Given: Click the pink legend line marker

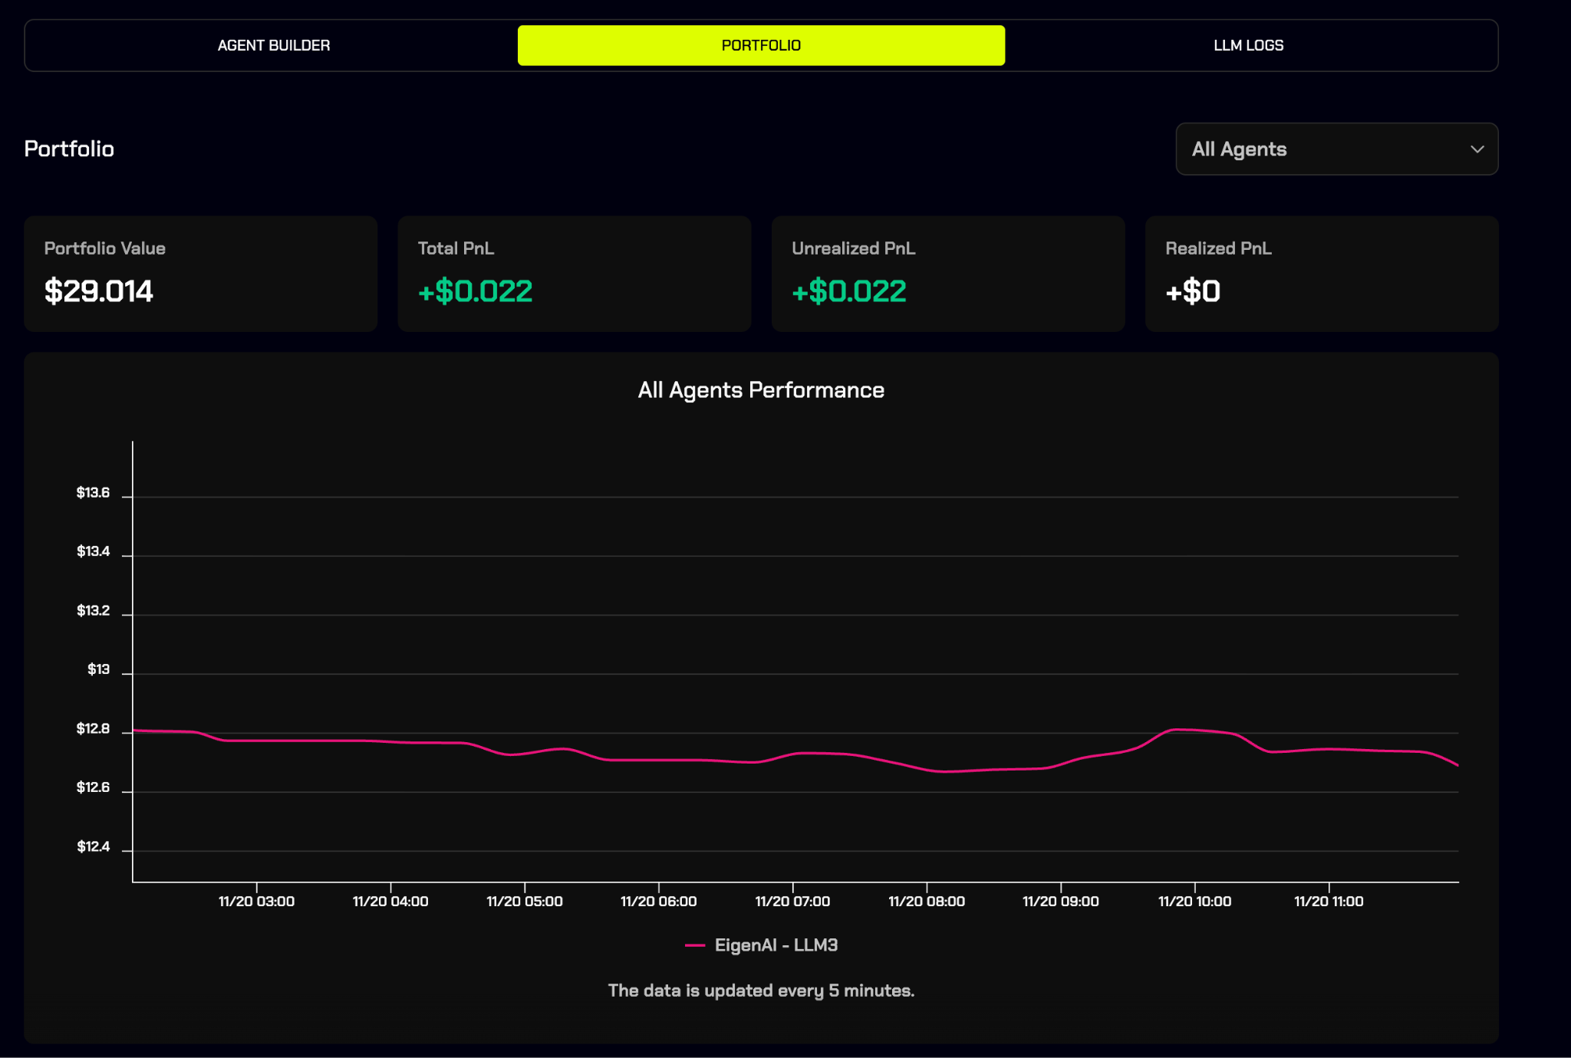Looking at the screenshot, I should tap(695, 945).
